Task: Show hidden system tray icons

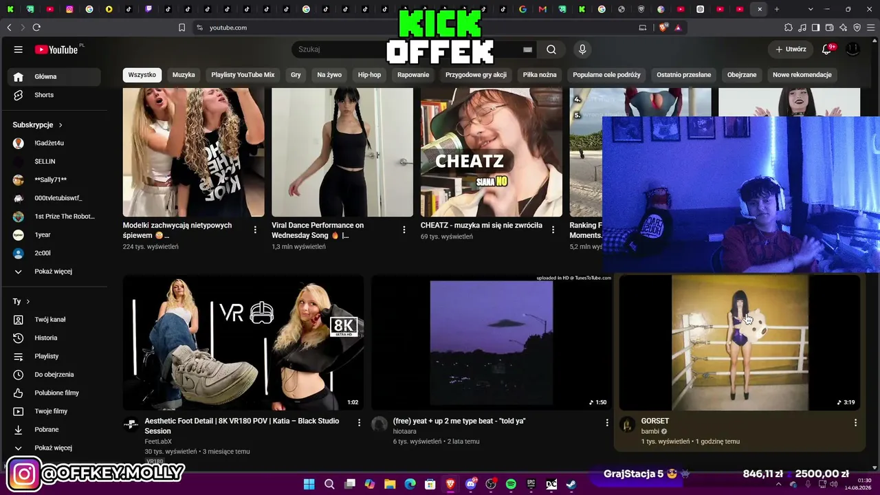Action: point(779,484)
